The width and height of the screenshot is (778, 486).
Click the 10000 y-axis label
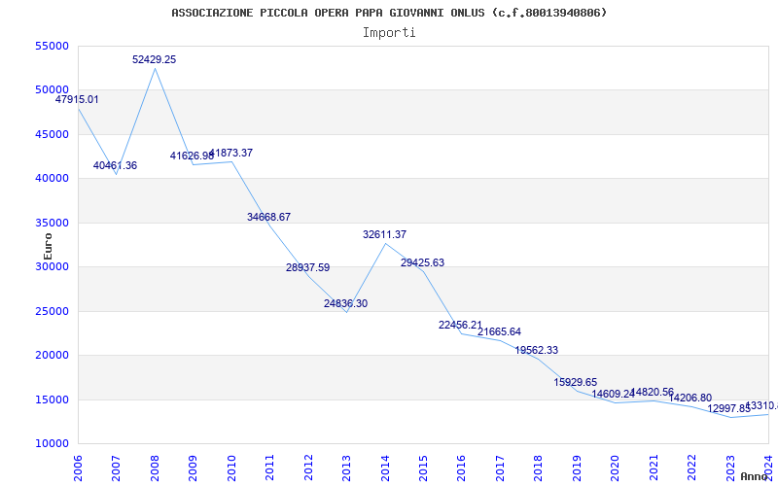53,443
